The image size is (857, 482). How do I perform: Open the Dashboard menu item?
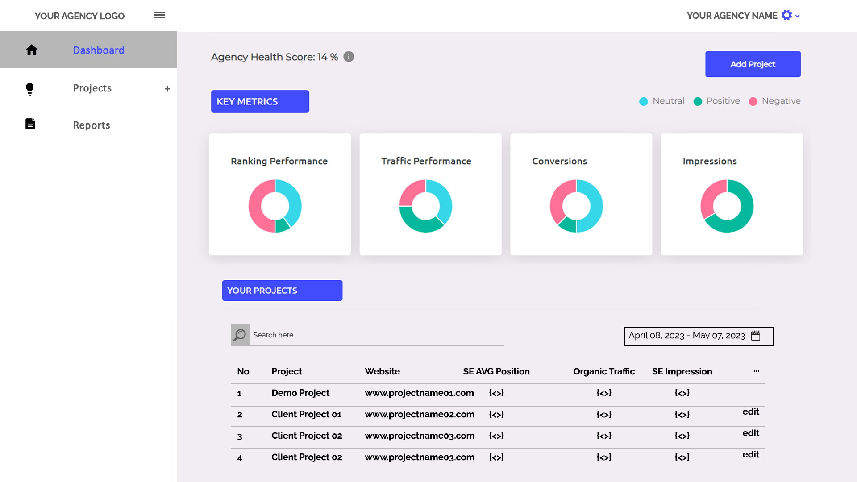coord(88,50)
